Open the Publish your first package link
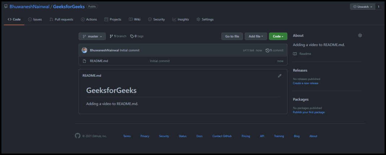 click(x=309, y=112)
